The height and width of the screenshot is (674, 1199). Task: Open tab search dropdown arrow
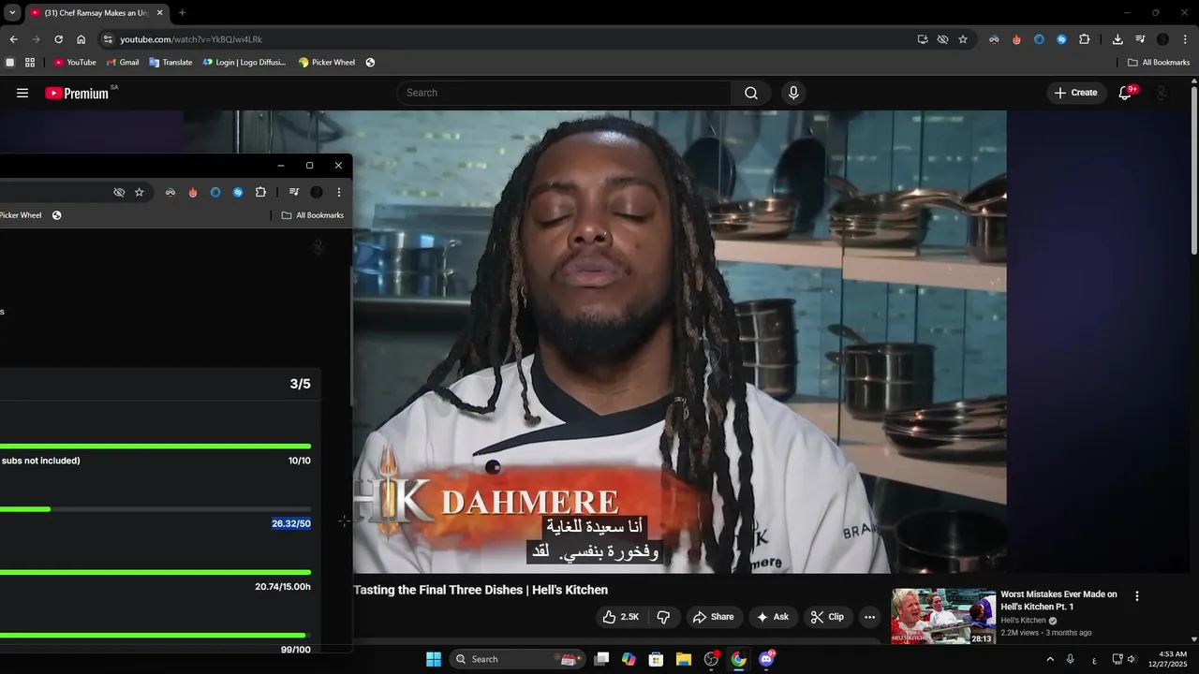point(11,12)
